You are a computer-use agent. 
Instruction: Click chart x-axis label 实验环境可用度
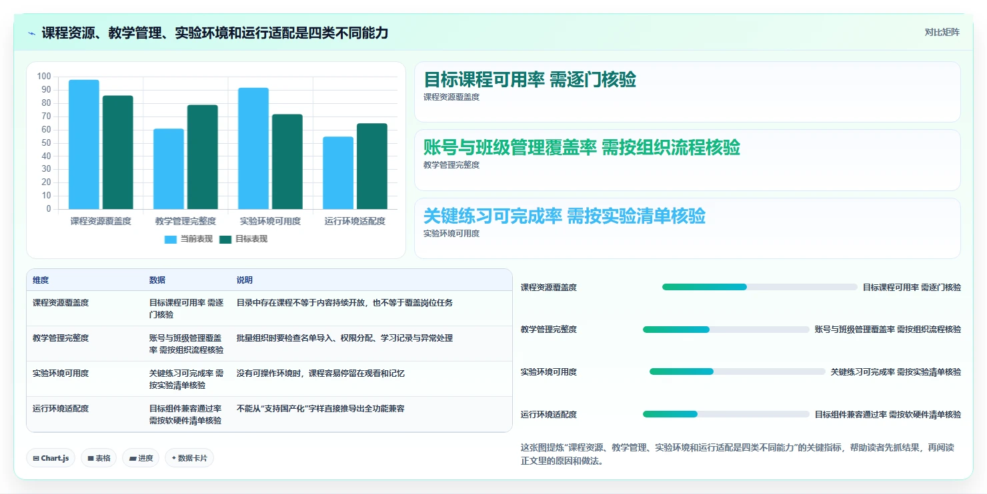pos(270,221)
